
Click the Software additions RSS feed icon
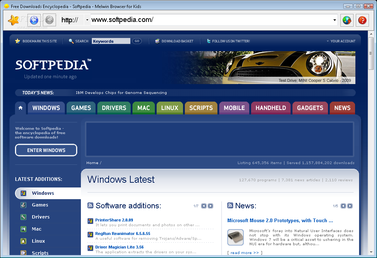click(90, 205)
